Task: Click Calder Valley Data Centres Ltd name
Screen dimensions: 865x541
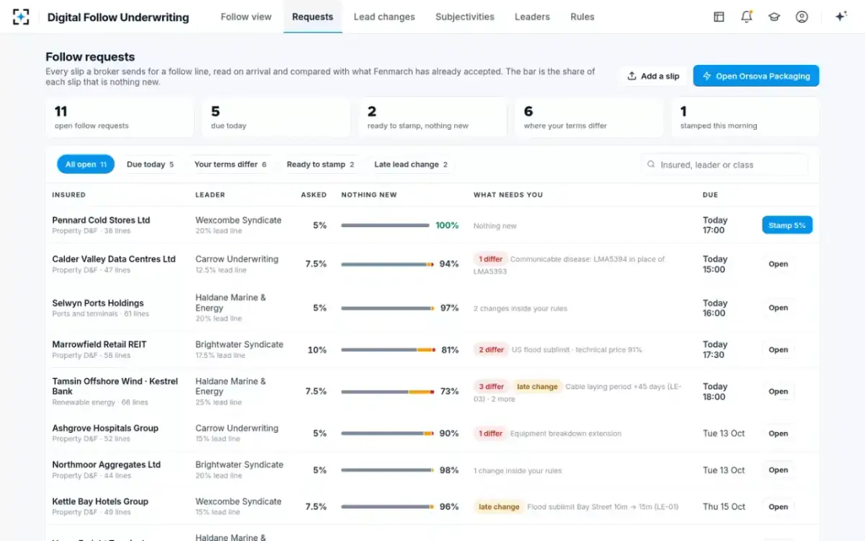Action: coord(114,259)
